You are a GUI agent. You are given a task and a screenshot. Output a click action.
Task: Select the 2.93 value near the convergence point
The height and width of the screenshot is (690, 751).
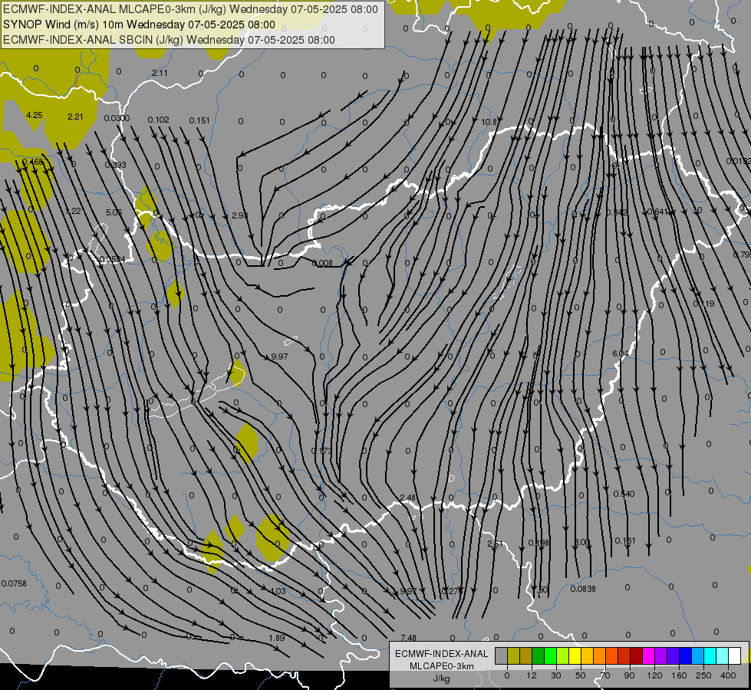coord(240,215)
